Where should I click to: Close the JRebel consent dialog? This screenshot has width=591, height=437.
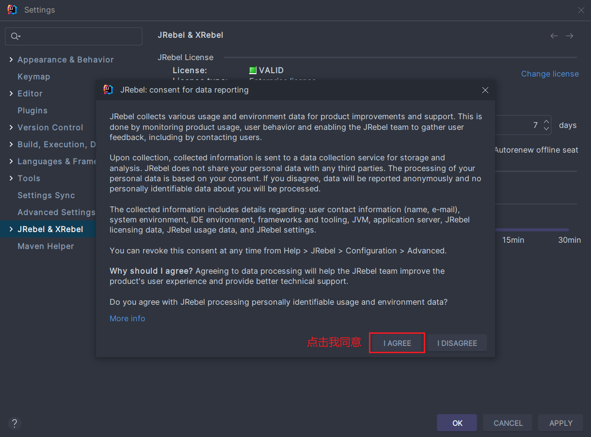point(485,90)
